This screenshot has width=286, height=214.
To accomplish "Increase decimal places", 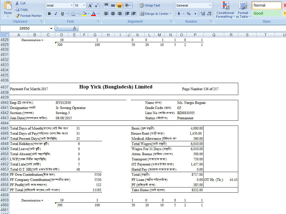I will click(203, 14).
